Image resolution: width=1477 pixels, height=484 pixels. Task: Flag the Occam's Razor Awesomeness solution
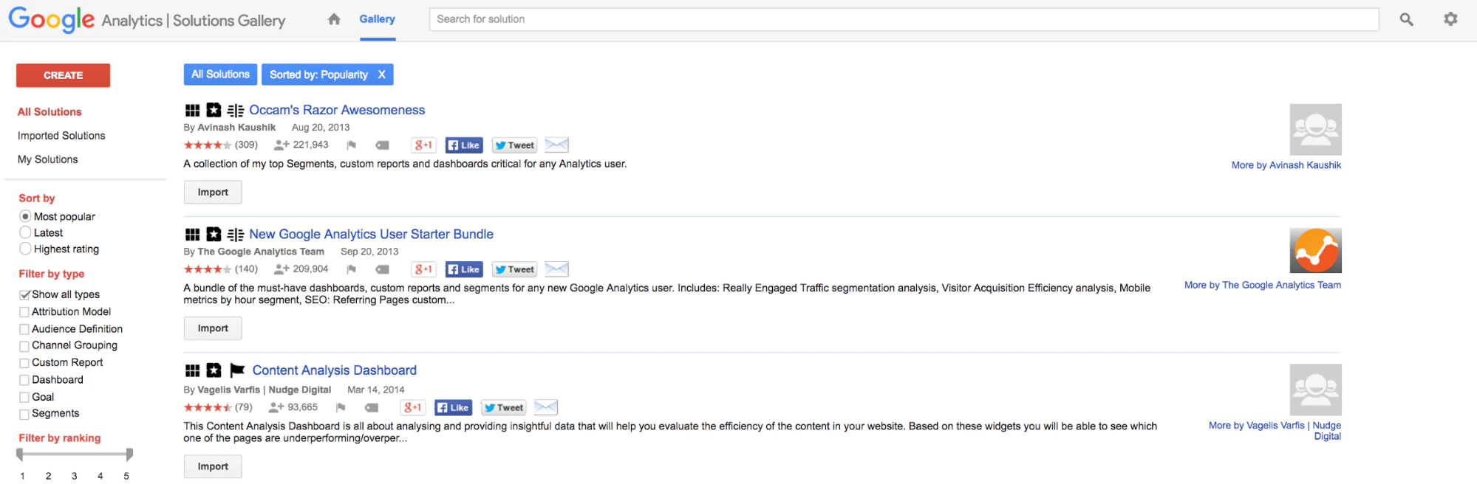(x=352, y=145)
